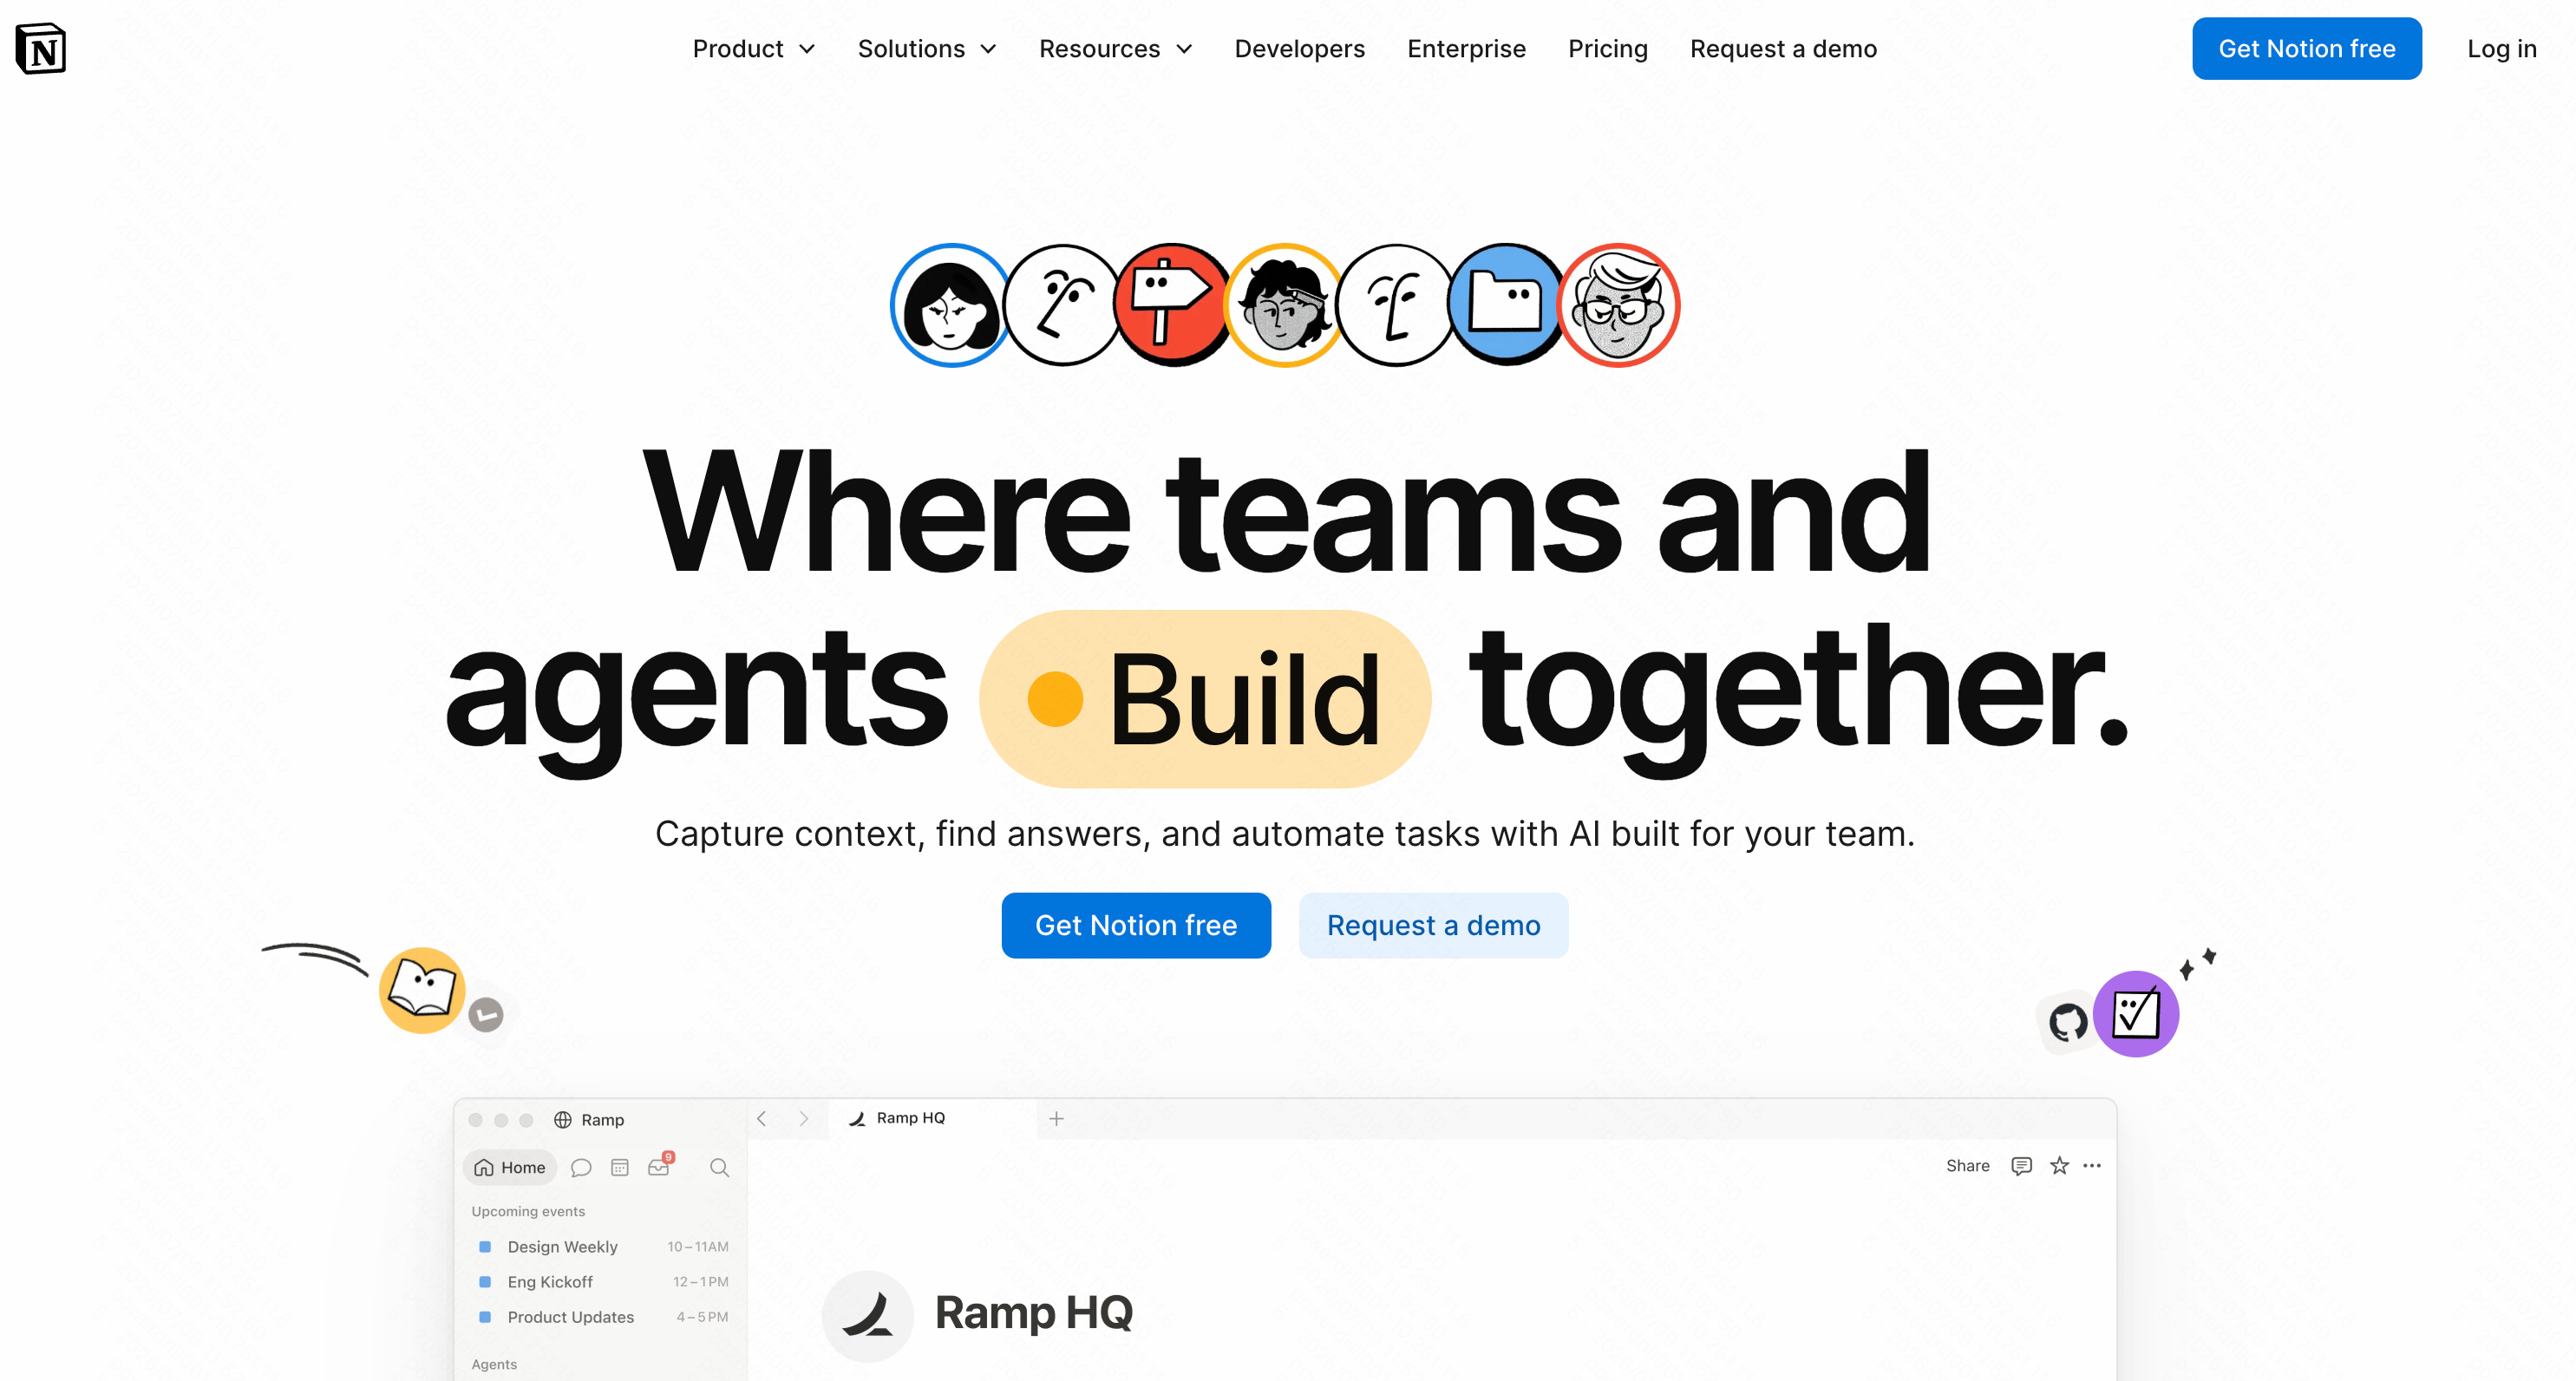Viewport: 2576px width, 1381px height.
Task: Click the white face avatar right of the woman
Action: tap(1062, 305)
